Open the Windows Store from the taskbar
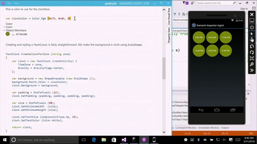Image resolution: width=257 pixels, height=144 pixels. point(114,140)
